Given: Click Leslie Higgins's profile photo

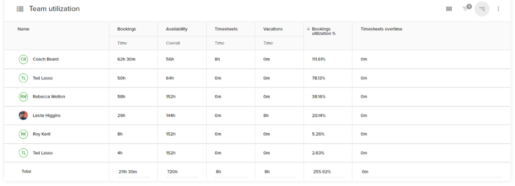Looking at the screenshot, I should (x=23, y=116).
